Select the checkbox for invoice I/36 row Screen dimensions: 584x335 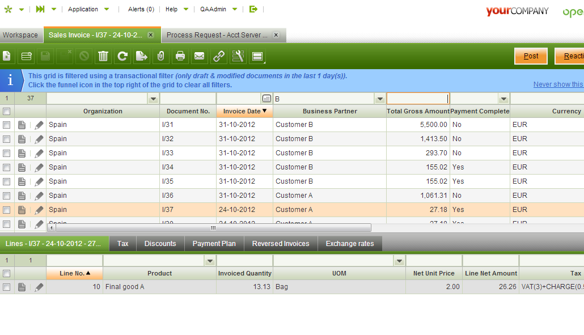point(7,196)
